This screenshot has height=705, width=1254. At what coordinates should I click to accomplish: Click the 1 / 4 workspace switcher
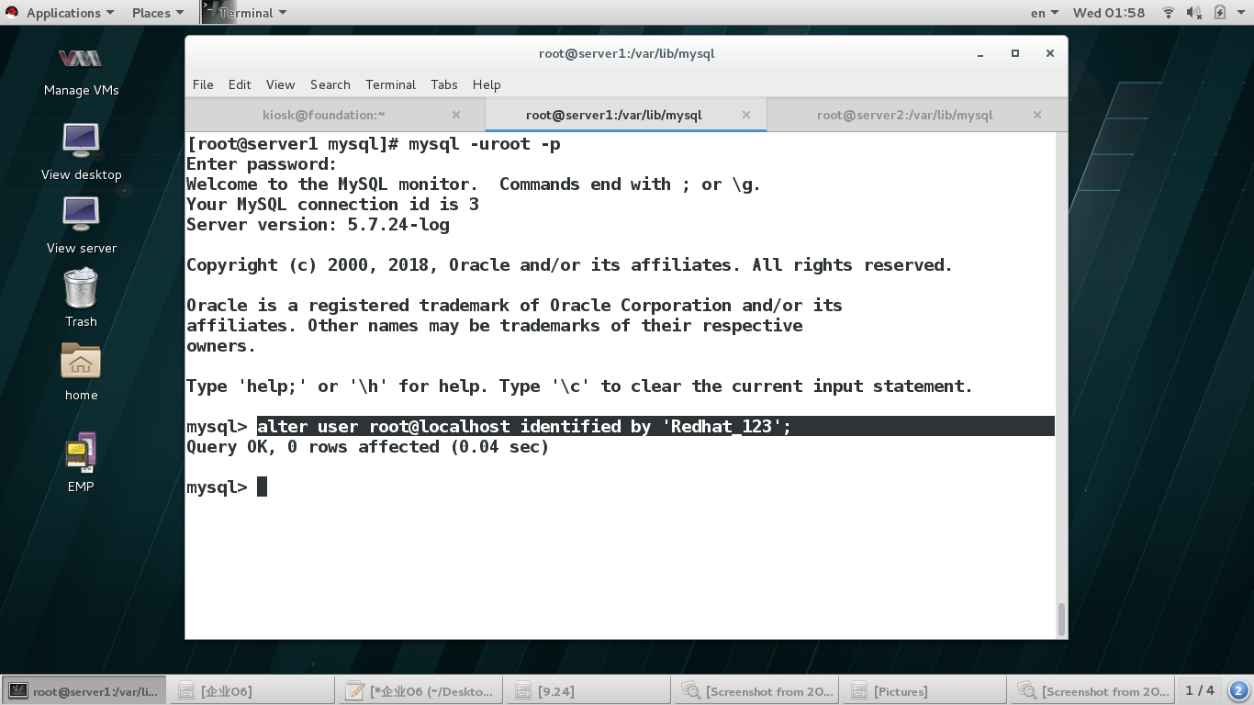1200,690
